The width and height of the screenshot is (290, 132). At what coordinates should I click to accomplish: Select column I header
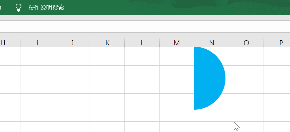pos(37,43)
